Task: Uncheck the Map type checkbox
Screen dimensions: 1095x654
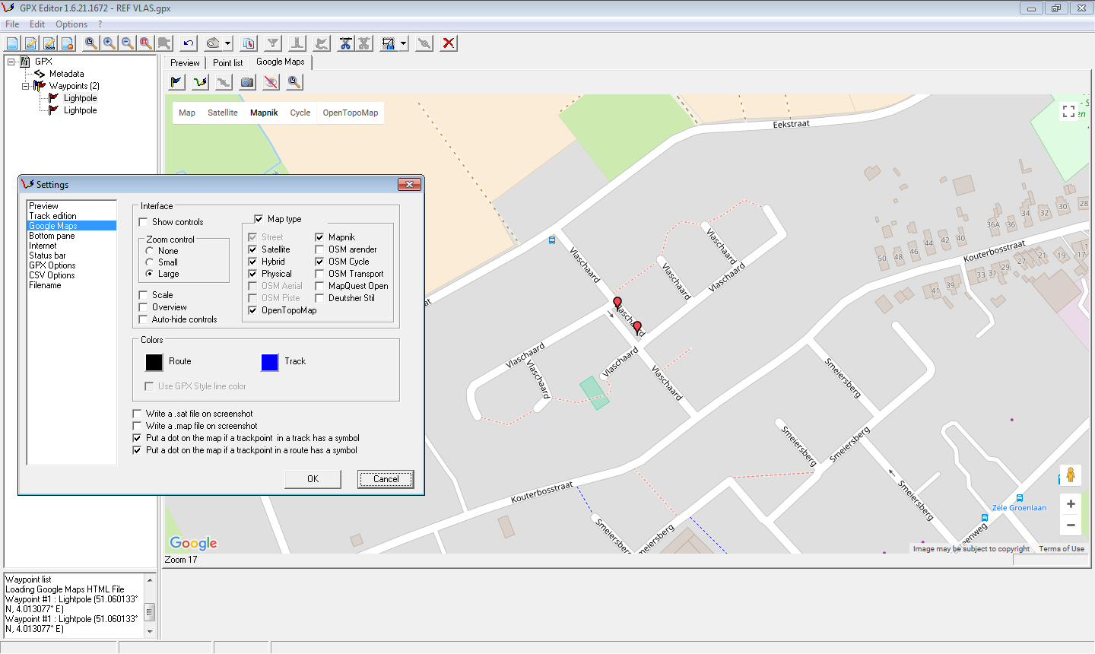Action: click(x=259, y=219)
